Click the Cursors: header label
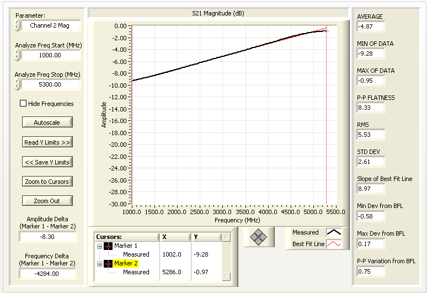This screenshot has height=293, width=427. [x=109, y=237]
